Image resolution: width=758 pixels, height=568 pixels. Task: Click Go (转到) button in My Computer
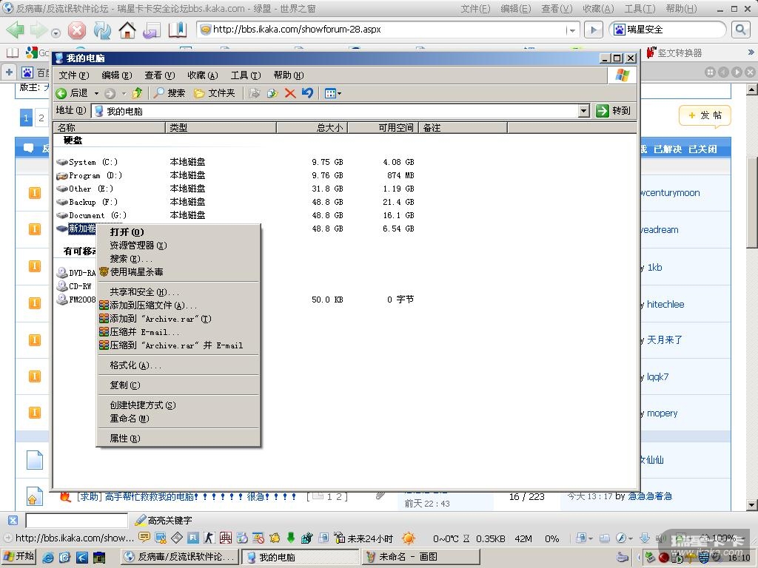click(x=614, y=111)
